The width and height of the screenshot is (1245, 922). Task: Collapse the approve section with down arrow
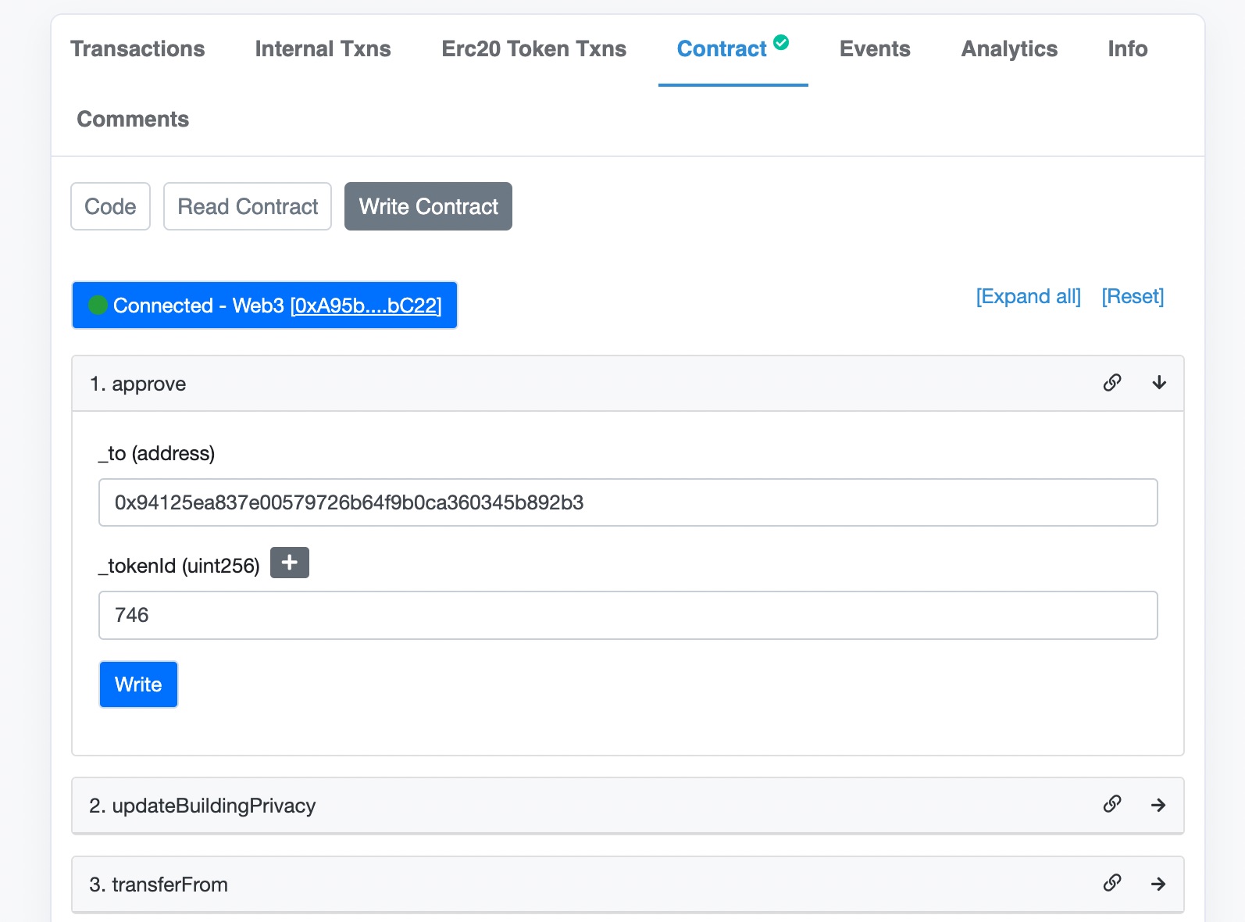pyautogui.click(x=1159, y=382)
